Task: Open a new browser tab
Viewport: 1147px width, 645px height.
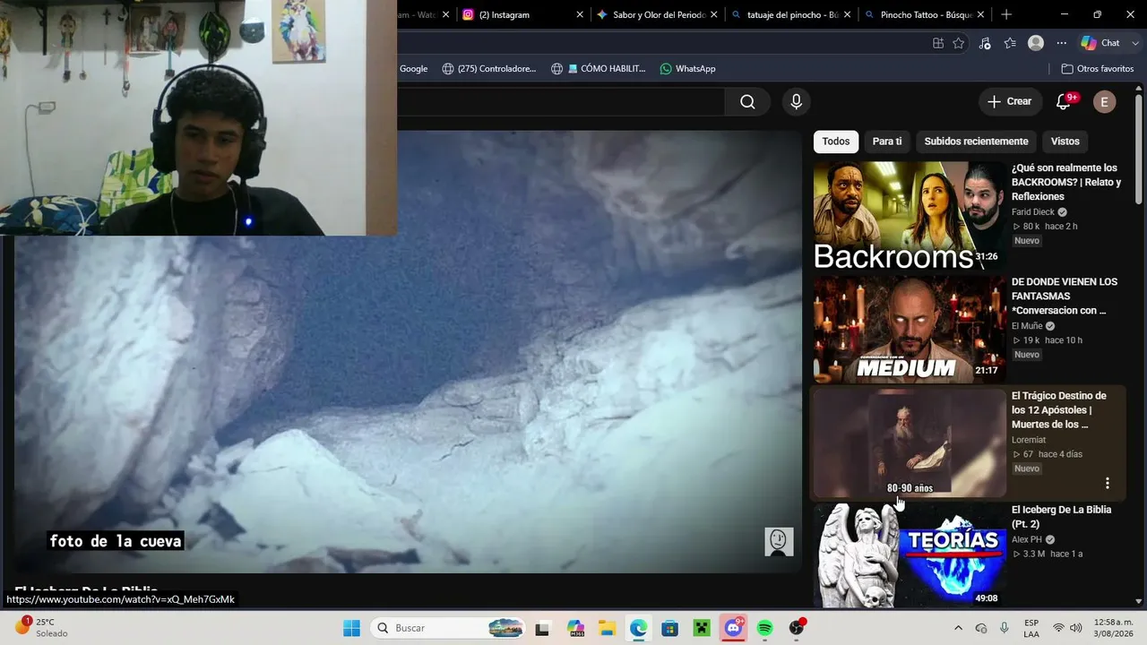Action: pyautogui.click(x=1006, y=14)
